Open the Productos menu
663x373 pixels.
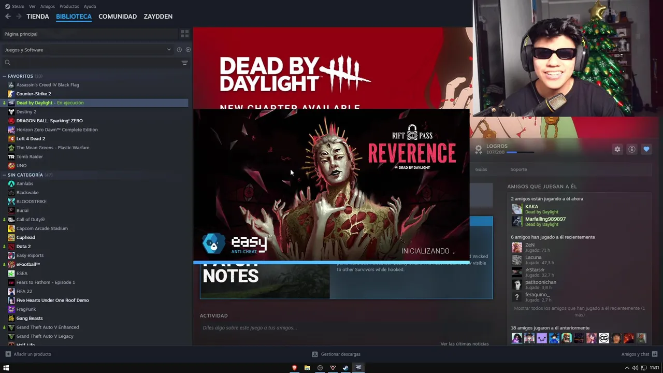pyautogui.click(x=69, y=6)
